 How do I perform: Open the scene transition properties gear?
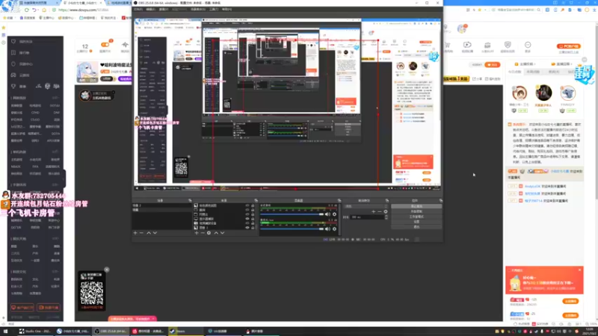386,211
